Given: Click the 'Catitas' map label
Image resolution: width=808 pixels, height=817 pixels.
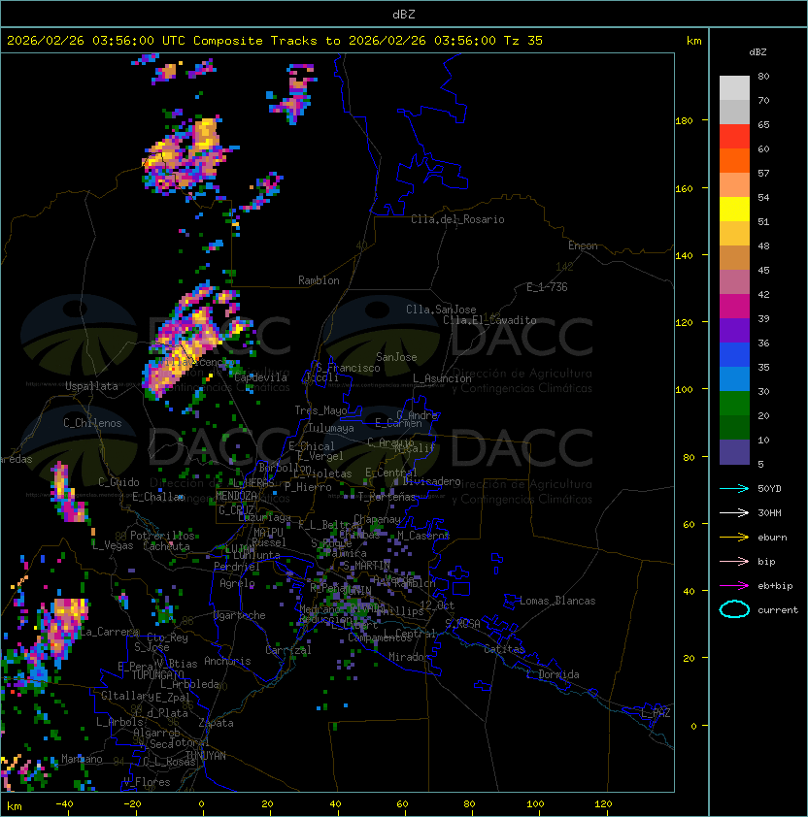Looking at the screenshot, I should point(504,649).
